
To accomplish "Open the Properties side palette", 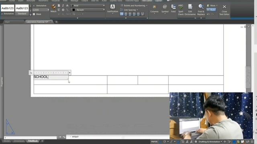I will pos(2,82).
